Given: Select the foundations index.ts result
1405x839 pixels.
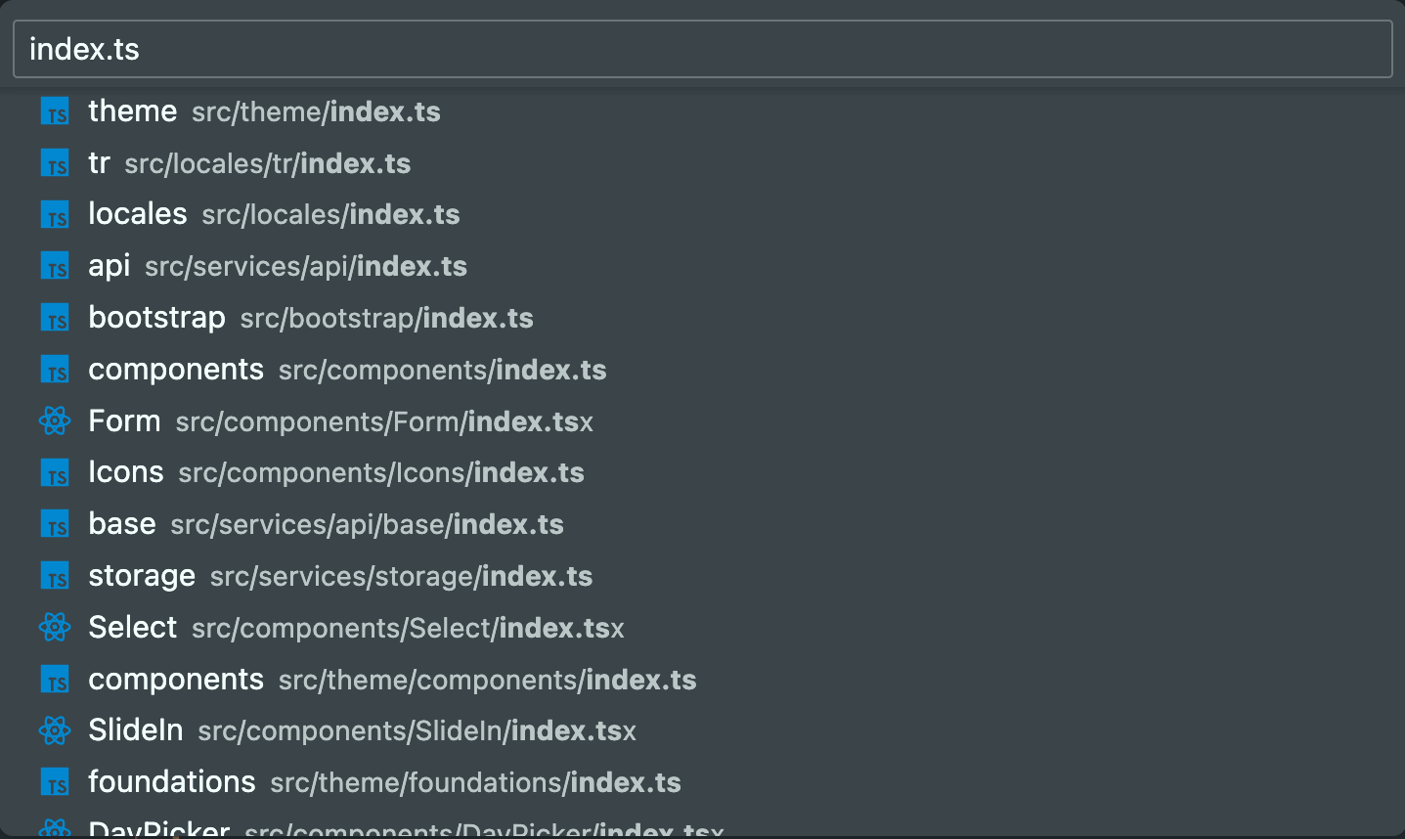Looking at the screenshot, I should (x=384, y=782).
